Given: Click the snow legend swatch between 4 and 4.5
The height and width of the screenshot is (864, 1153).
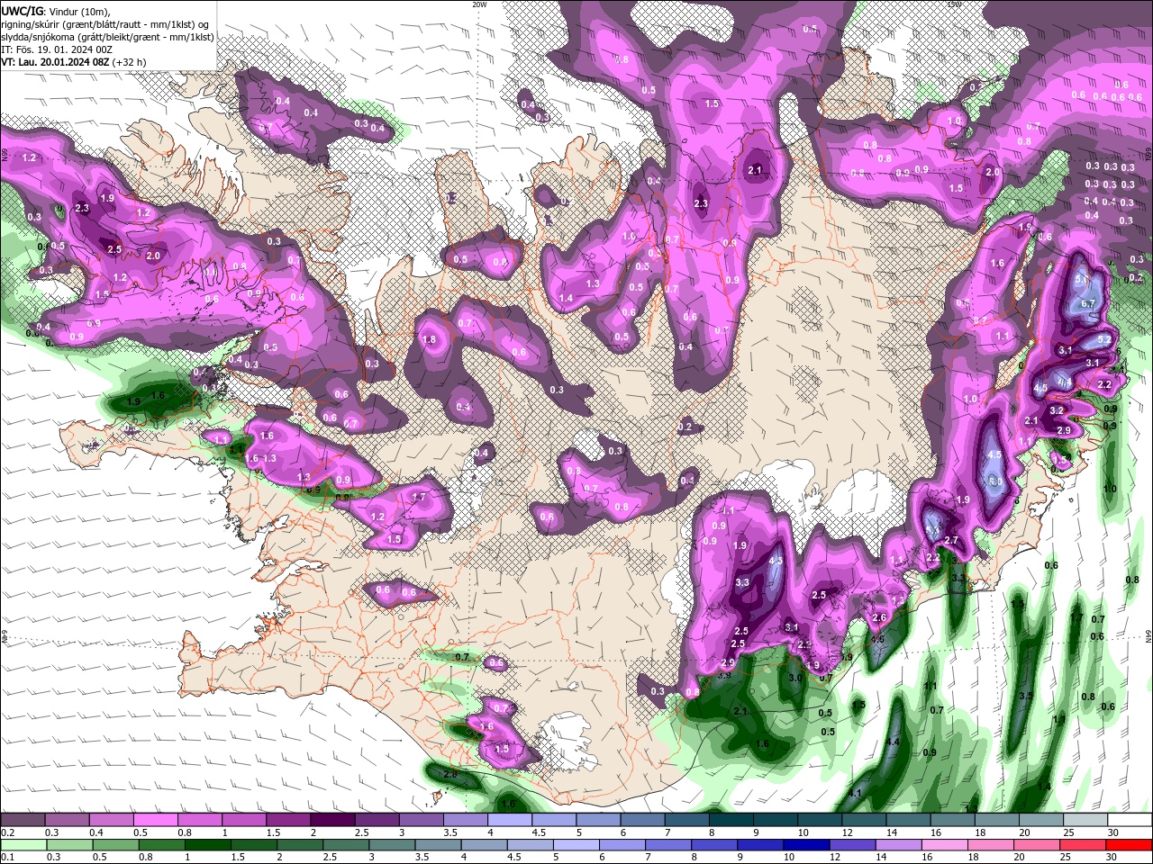Looking at the screenshot, I should (510, 820).
